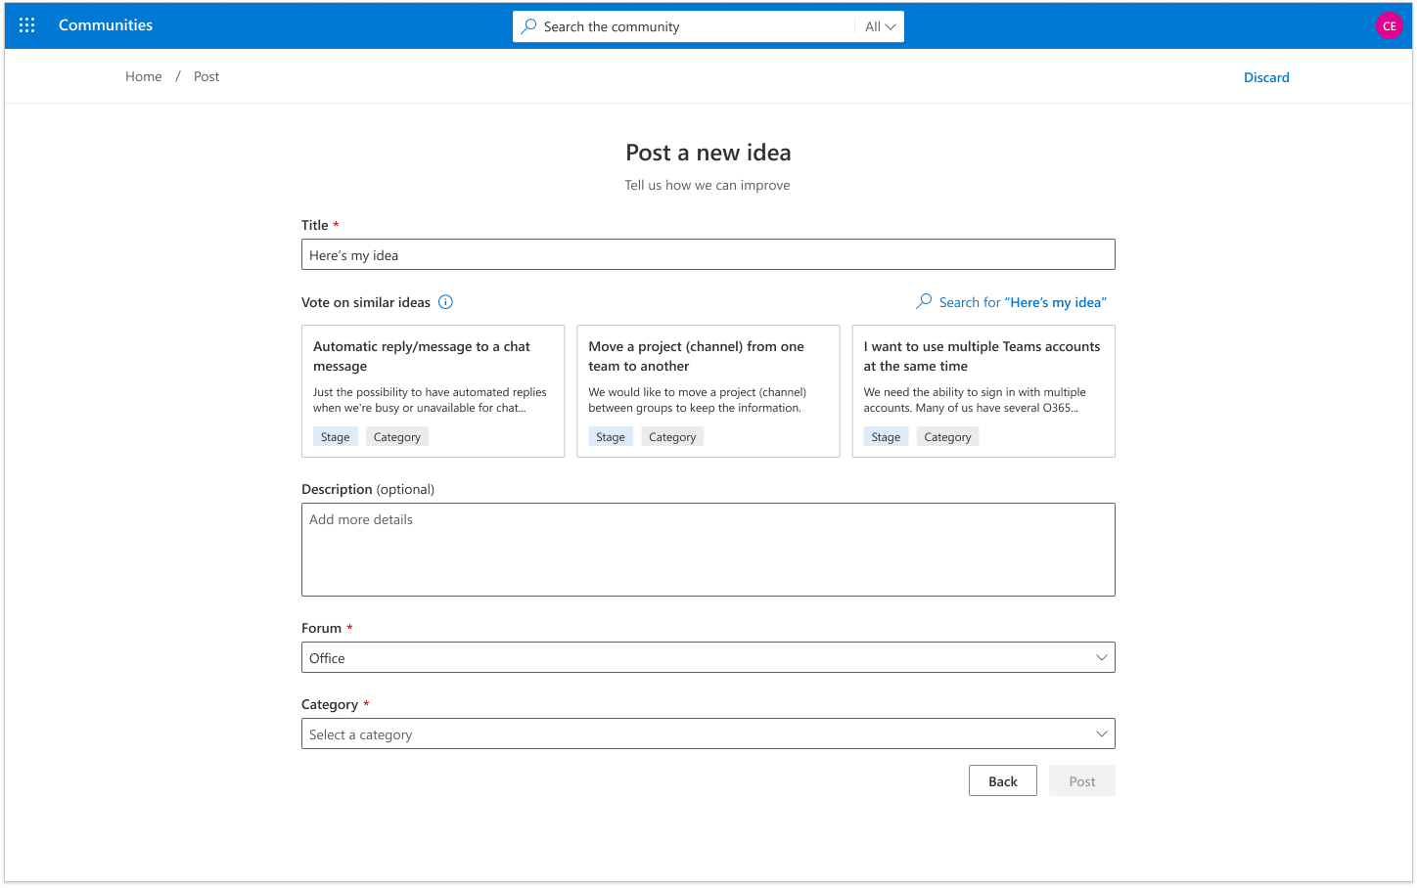Click Category tag on multiple Teams accounts card
The height and width of the screenshot is (888, 1417).
coord(947,437)
